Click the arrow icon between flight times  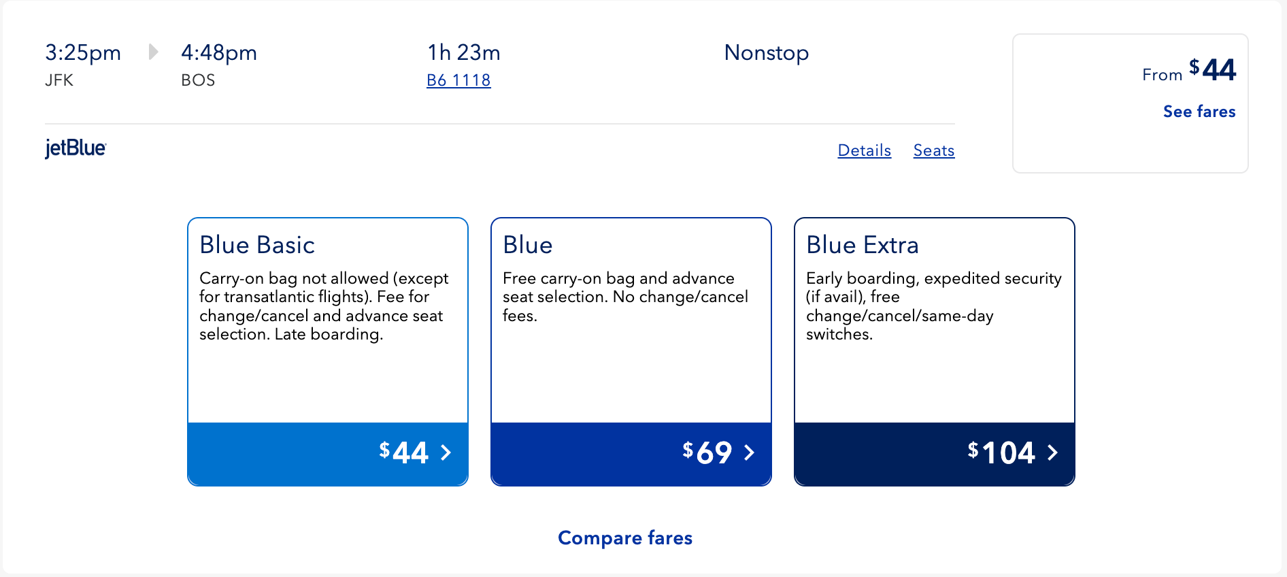point(153,52)
